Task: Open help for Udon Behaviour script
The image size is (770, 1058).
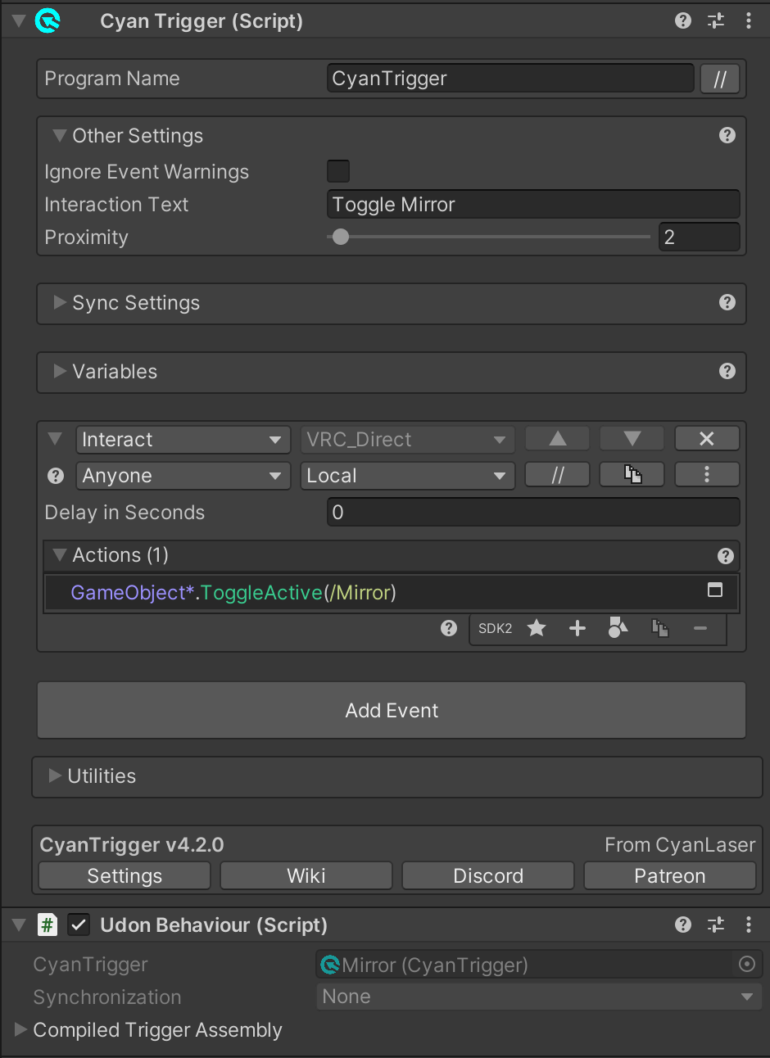Action: tap(683, 925)
